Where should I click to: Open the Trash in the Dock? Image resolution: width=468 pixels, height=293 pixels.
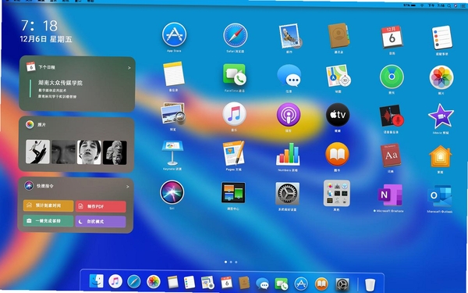pyautogui.click(x=370, y=284)
